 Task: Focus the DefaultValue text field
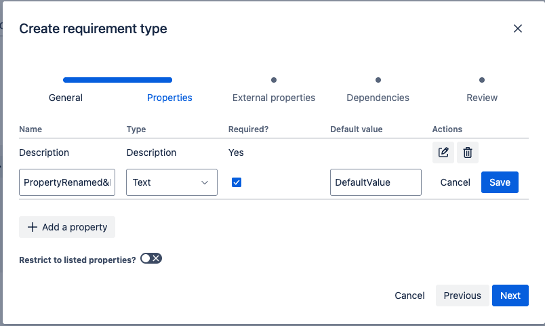click(x=376, y=182)
